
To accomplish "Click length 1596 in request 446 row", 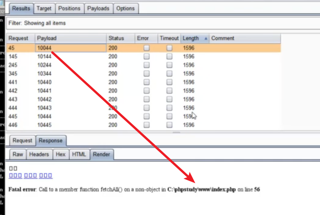I will coord(188,125).
